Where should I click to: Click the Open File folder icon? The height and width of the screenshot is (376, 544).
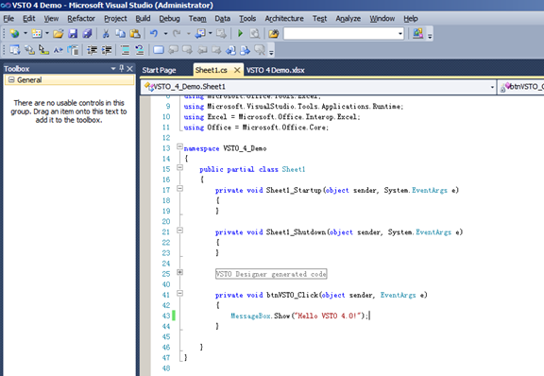pyautogui.click(x=59, y=34)
